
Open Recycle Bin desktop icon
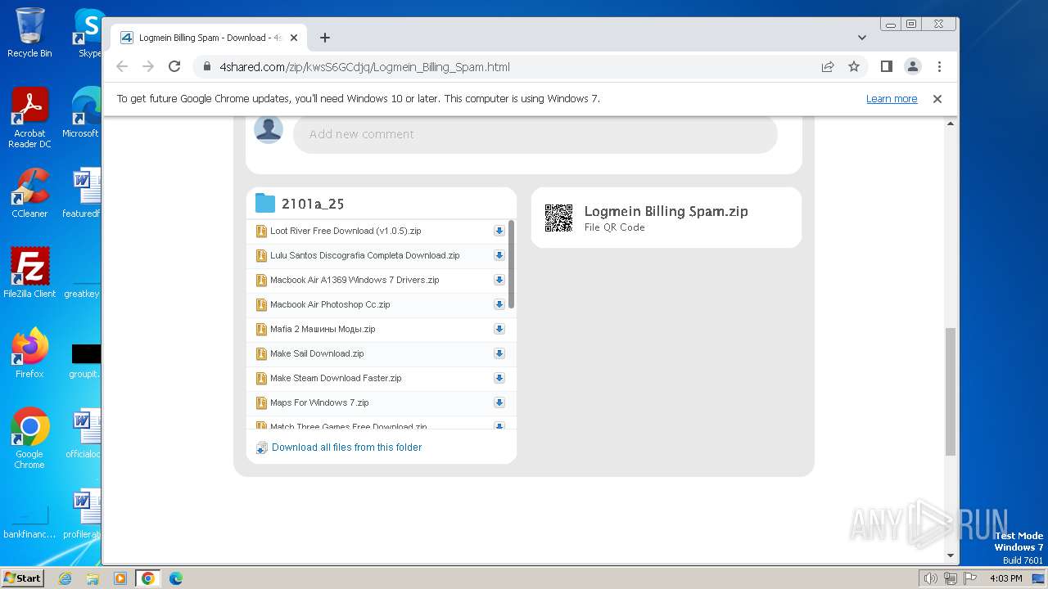[x=29, y=33]
